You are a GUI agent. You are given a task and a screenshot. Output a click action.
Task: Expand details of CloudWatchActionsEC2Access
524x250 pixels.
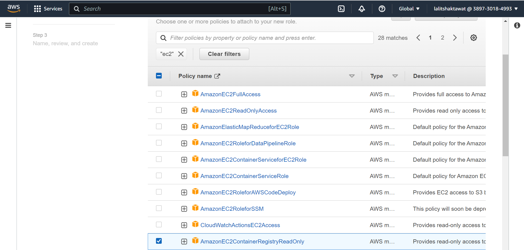tap(184, 225)
